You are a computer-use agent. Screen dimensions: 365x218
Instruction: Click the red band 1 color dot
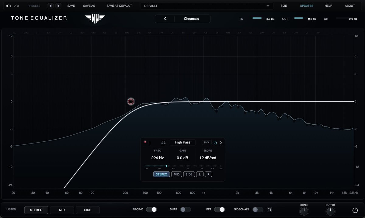coord(145,142)
